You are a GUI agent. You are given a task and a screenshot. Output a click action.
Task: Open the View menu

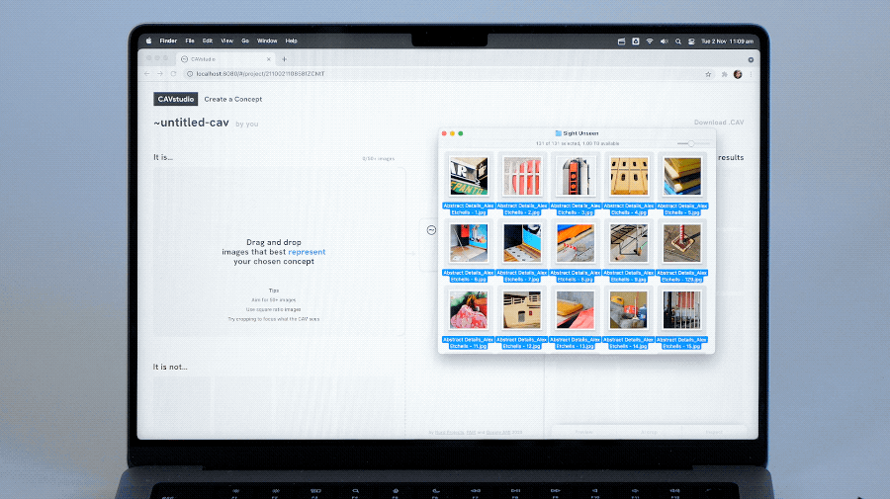227,41
